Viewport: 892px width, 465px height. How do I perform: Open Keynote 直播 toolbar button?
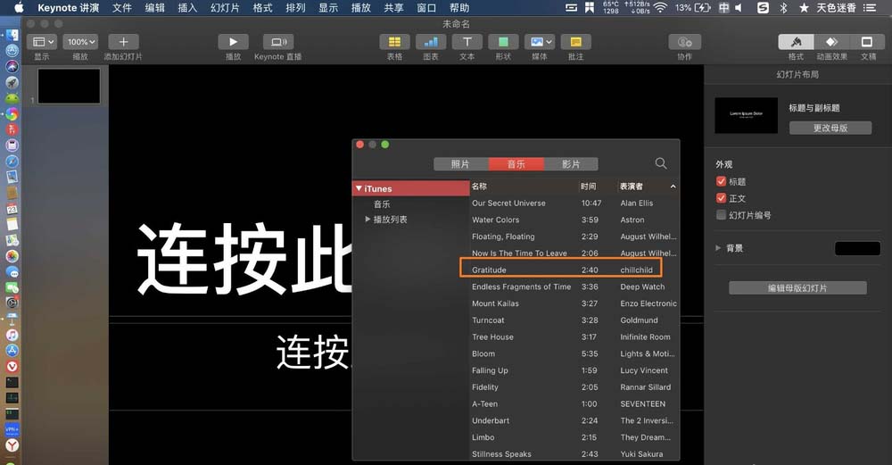click(x=278, y=42)
